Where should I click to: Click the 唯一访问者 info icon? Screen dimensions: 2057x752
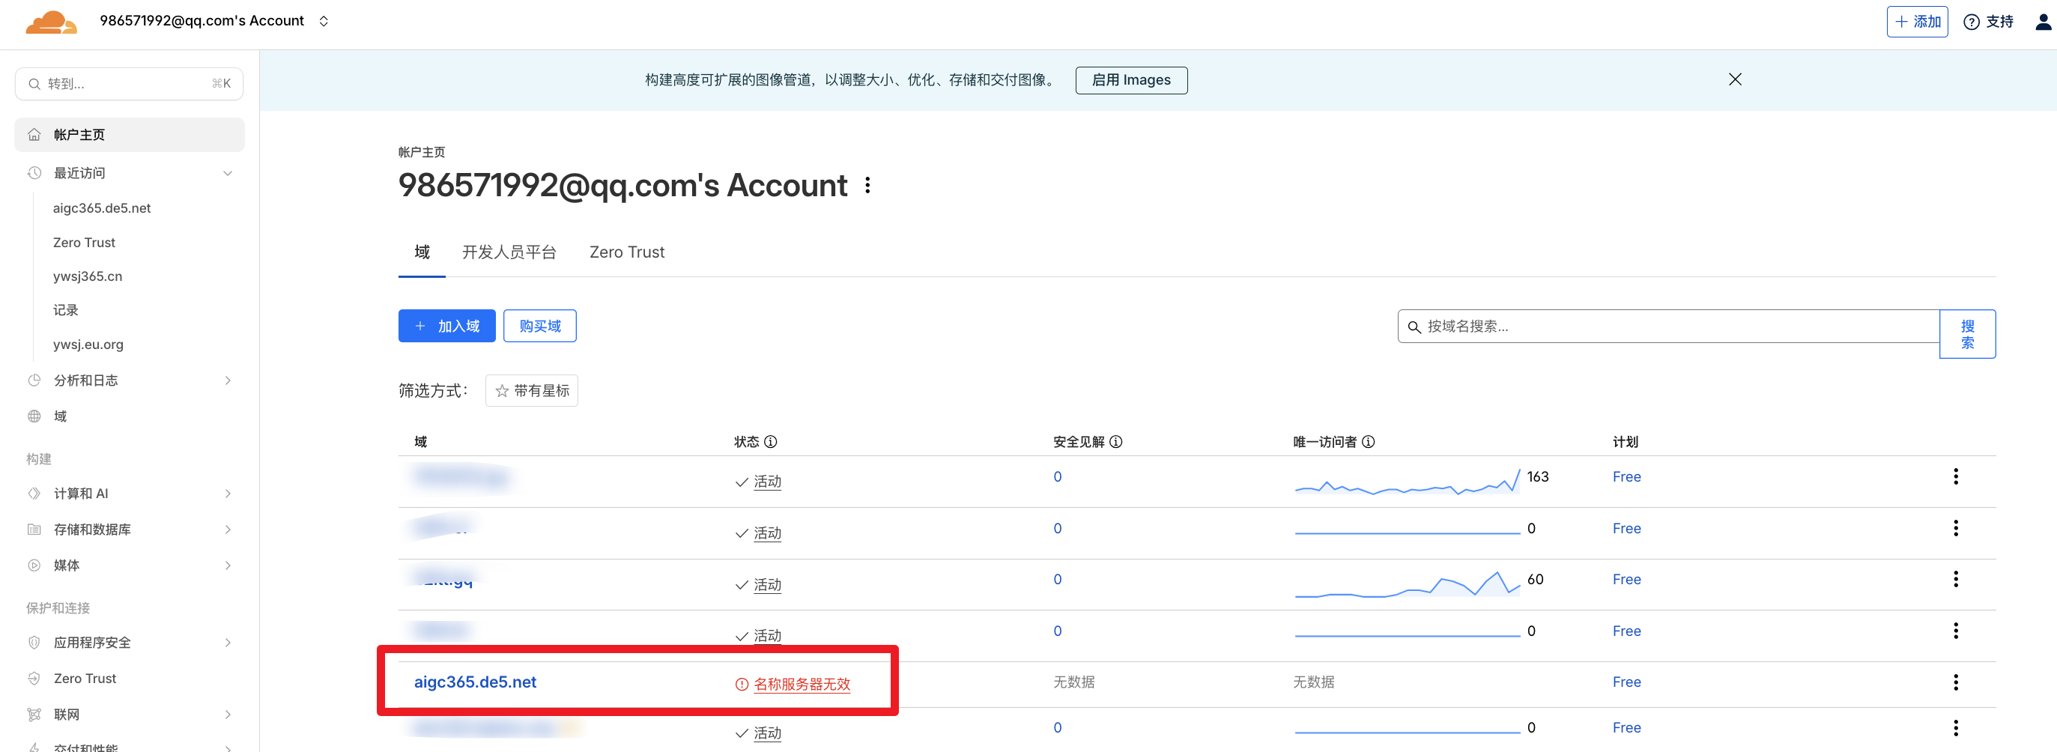point(1368,441)
